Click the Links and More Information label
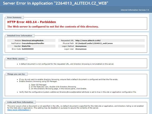Screen dimensions: 152x114 coord(20,102)
